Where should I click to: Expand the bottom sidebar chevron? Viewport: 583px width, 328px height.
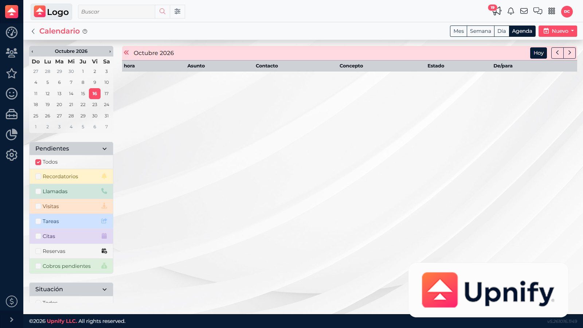tap(12, 320)
